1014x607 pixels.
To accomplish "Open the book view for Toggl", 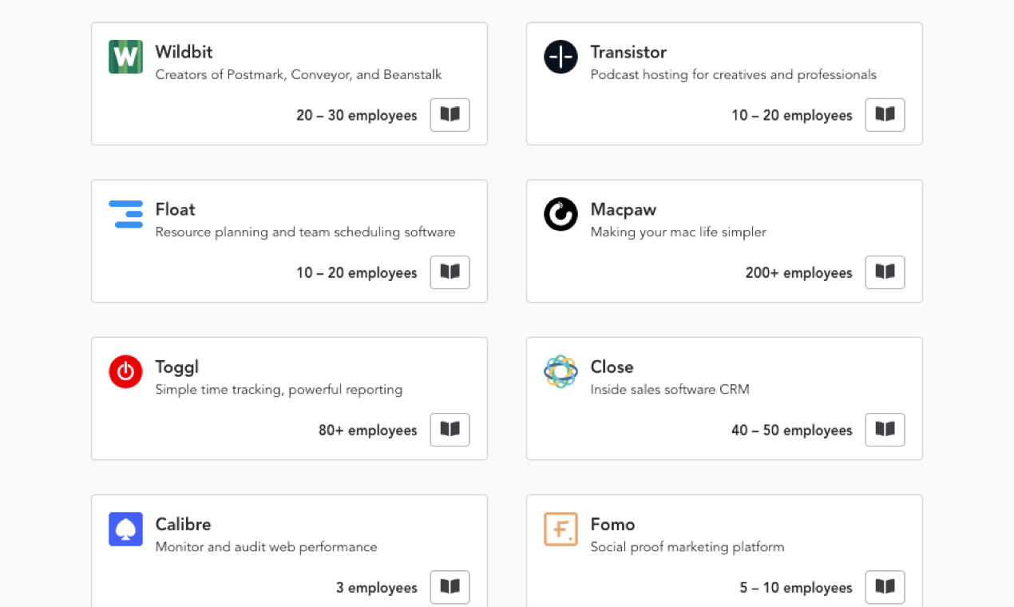I will coord(450,429).
